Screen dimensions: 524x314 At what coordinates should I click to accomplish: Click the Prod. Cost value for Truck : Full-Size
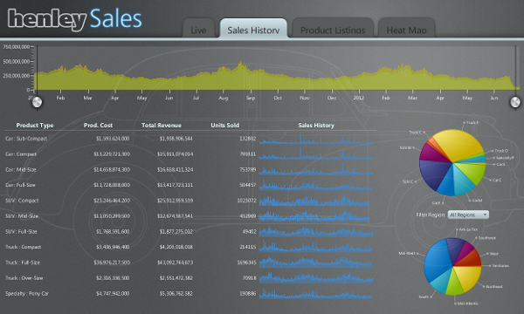coord(112,263)
